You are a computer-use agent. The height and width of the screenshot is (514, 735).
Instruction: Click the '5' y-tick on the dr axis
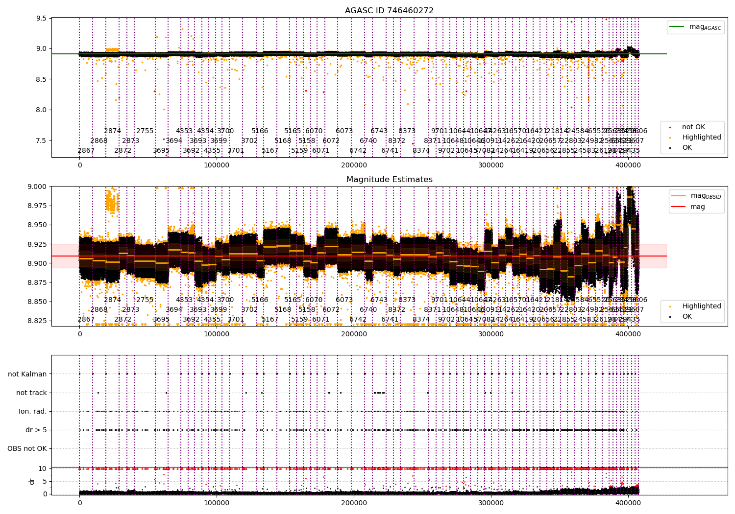[x=45, y=481]
